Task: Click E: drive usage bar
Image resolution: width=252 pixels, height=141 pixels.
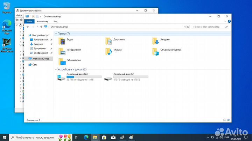Action: click(131, 77)
